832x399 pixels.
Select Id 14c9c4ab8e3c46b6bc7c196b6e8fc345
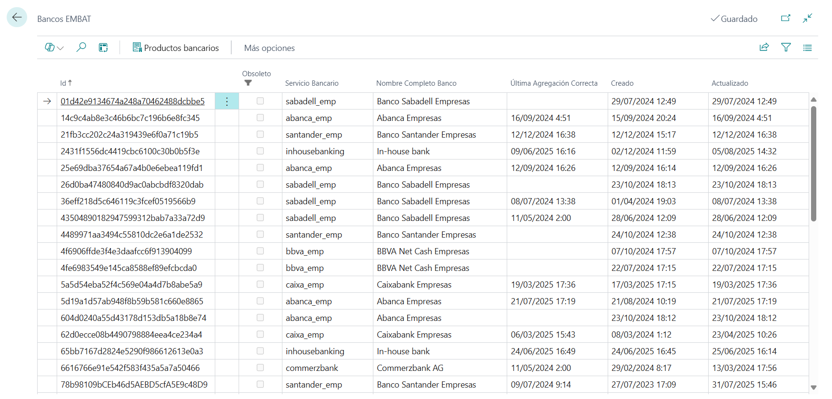click(x=130, y=118)
